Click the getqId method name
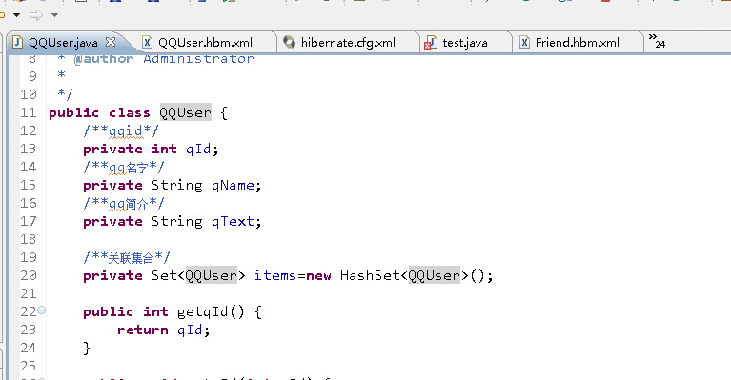This screenshot has height=380, width=731. 202,312
